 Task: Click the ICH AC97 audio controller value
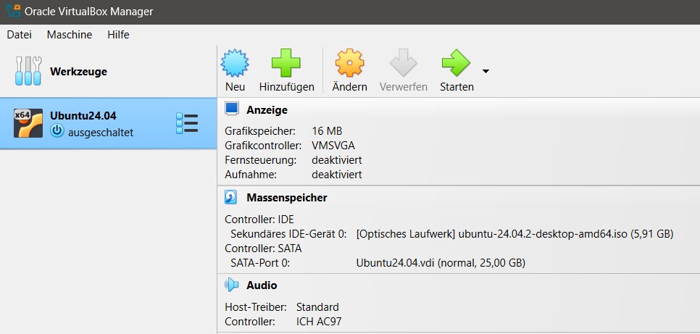[x=319, y=322]
